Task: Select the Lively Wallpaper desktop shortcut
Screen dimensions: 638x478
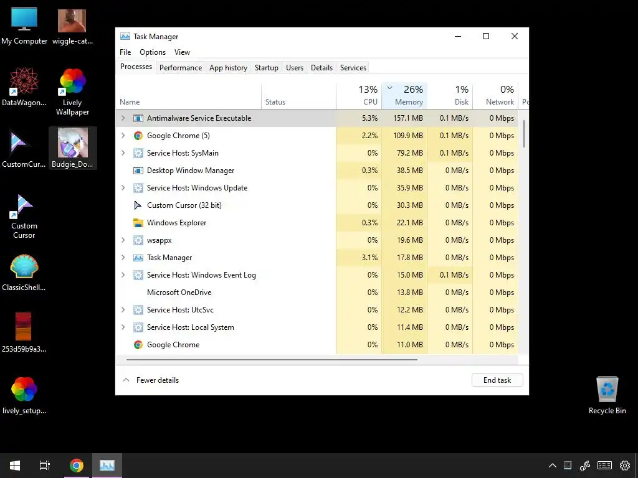Action: [x=72, y=92]
